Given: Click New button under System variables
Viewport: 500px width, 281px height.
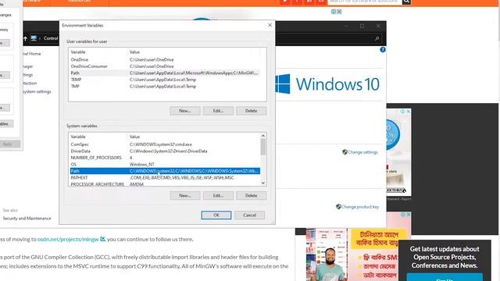Looking at the screenshot, I should click(185, 196).
